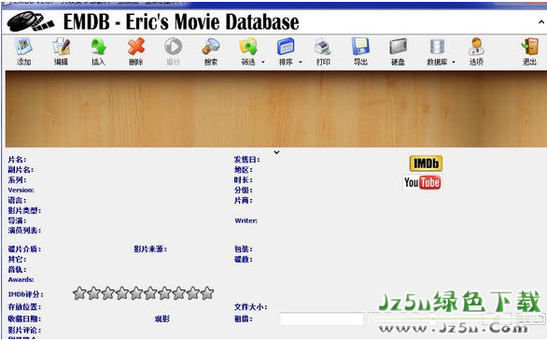Click the 导演: label

point(17,220)
